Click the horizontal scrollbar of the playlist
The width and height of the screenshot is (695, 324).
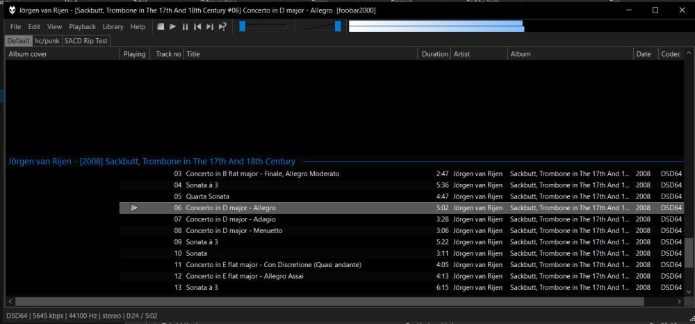point(327,302)
